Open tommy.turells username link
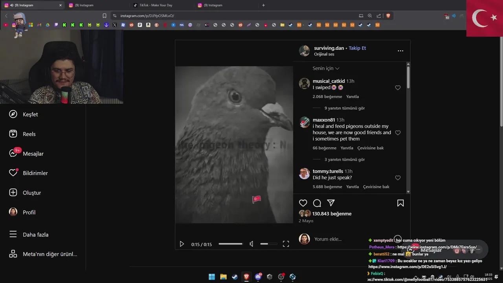503x283 pixels. click(328, 171)
